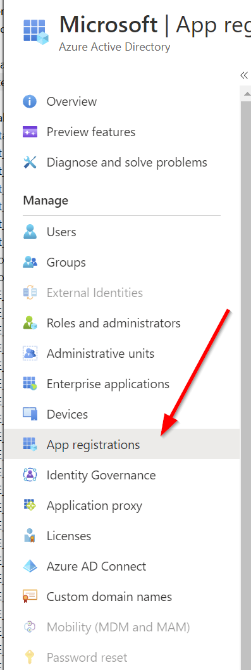Click the scrollbar up arrow
Viewport: 251px width, 670px height.
pos(247,92)
